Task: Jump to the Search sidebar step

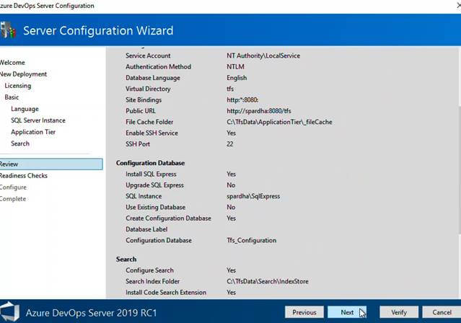Action: [x=20, y=143]
